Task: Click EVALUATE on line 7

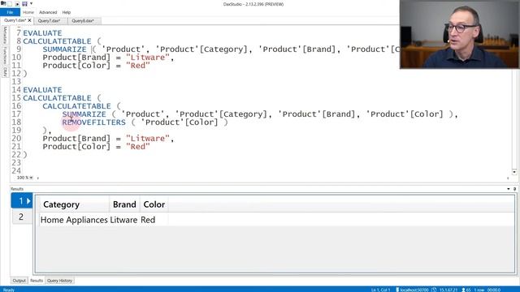Action: 42,33
